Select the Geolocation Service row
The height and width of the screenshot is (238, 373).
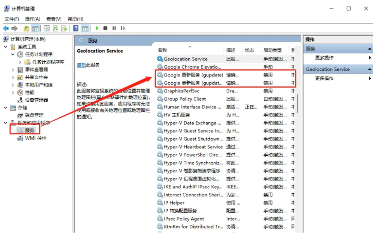[226, 59]
